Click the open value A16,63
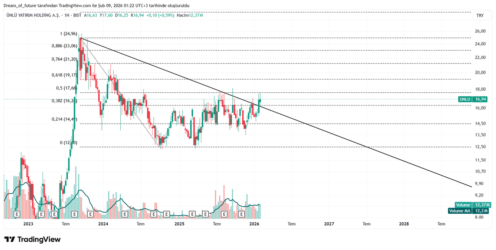Viewport: 496px width, 250px height. [x=91, y=15]
